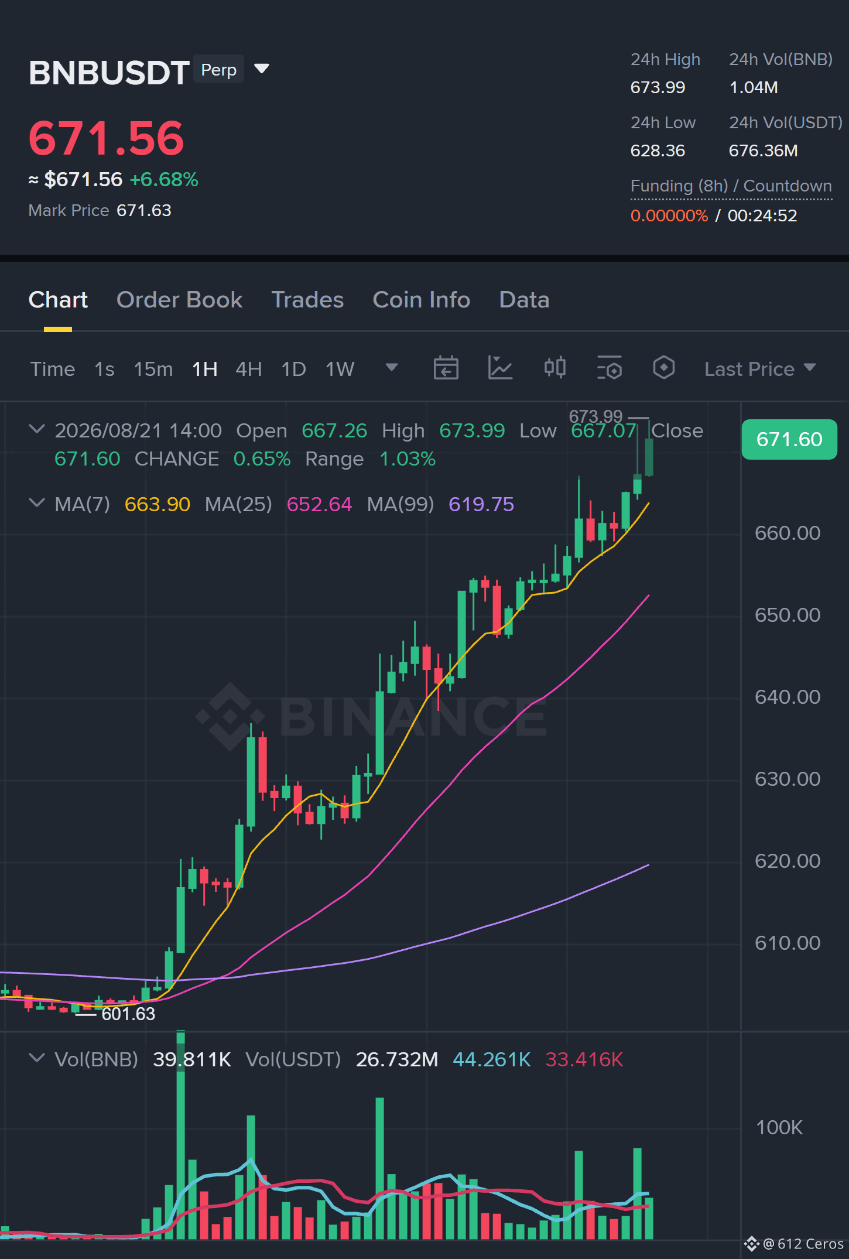This screenshot has width=849, height=1259.
Task: Open the BNBUSDT pair selector dropdown arrow
Action: click(x=262, y=69)
